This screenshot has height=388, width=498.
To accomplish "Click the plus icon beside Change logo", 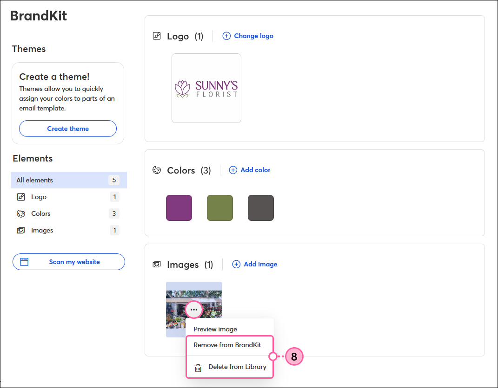I will pyautogui.click(x=226, y=36).
